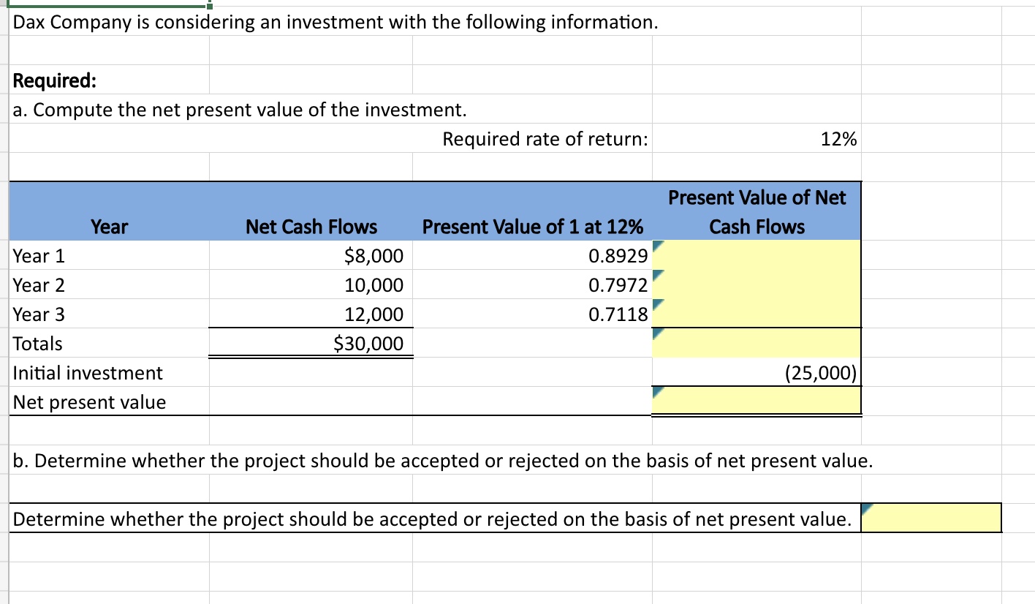Screen dimensions: 1035x604
Task: Select the "Initial investment" row label
Action: tap(88, 373)
